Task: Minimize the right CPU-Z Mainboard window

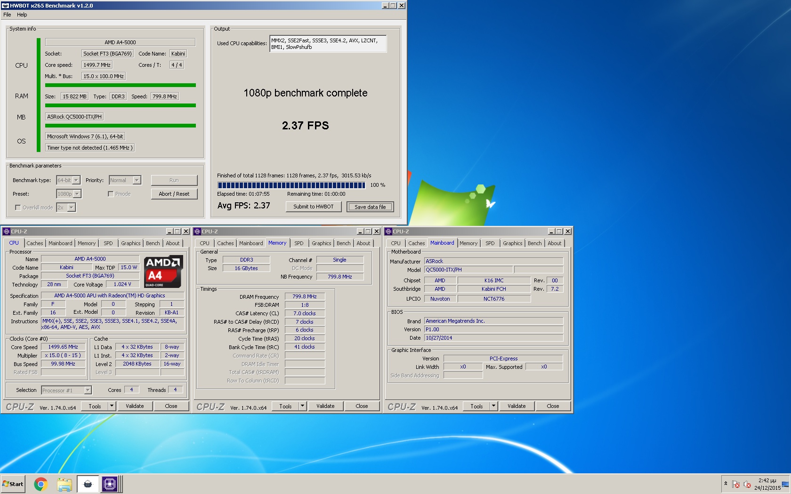Action: tap(551, 231)
